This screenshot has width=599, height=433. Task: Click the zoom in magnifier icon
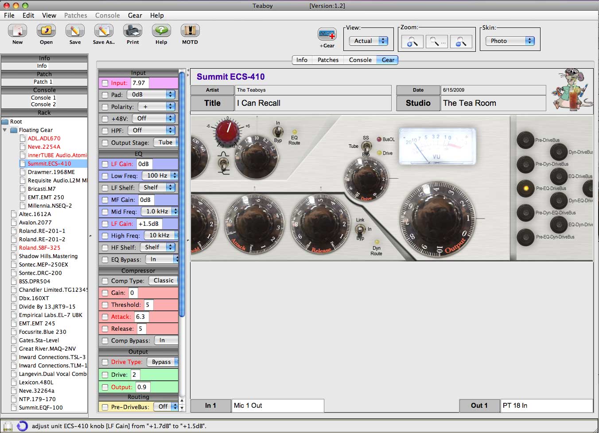[x=412, y=42]
